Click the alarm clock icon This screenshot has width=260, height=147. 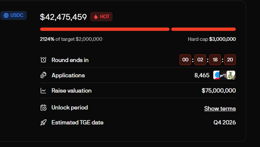44,60
